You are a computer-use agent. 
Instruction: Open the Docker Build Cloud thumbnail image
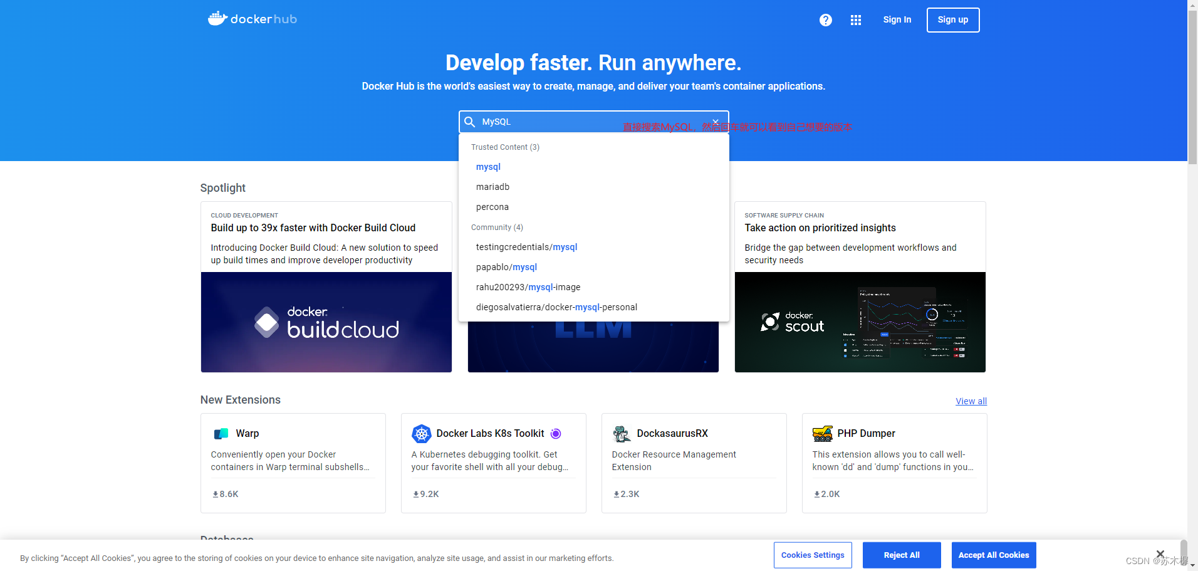[326, 322]
